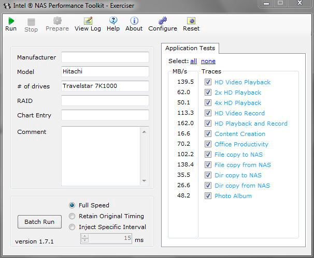Open the View Log icon
Image resolution: width=314 pixels, height=258 pixels.
tap(88, 21)
